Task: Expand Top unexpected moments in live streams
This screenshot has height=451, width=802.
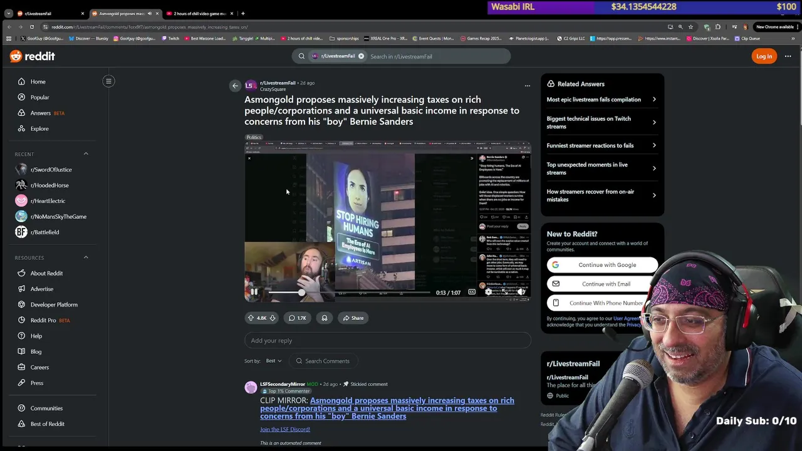Action: (601, 168)
